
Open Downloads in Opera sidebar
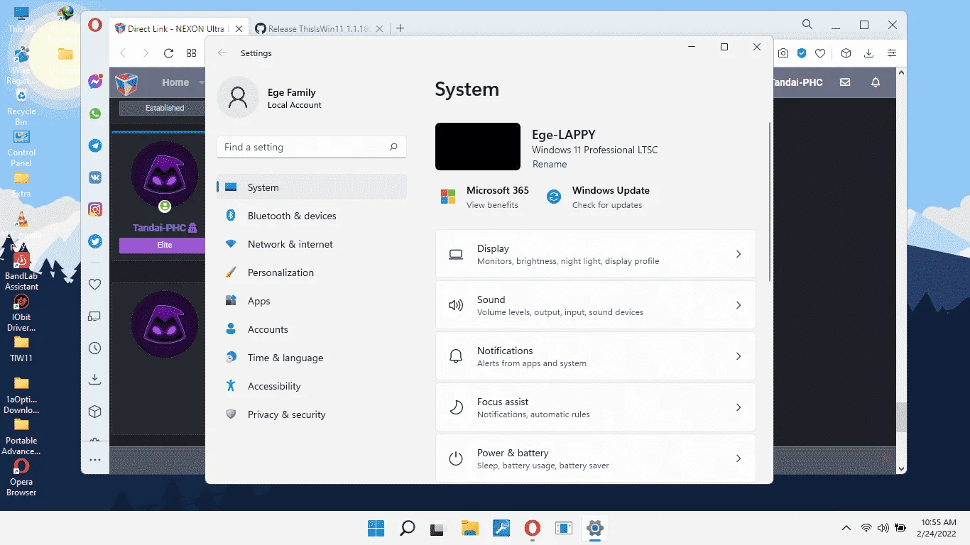tap(94, 380)
